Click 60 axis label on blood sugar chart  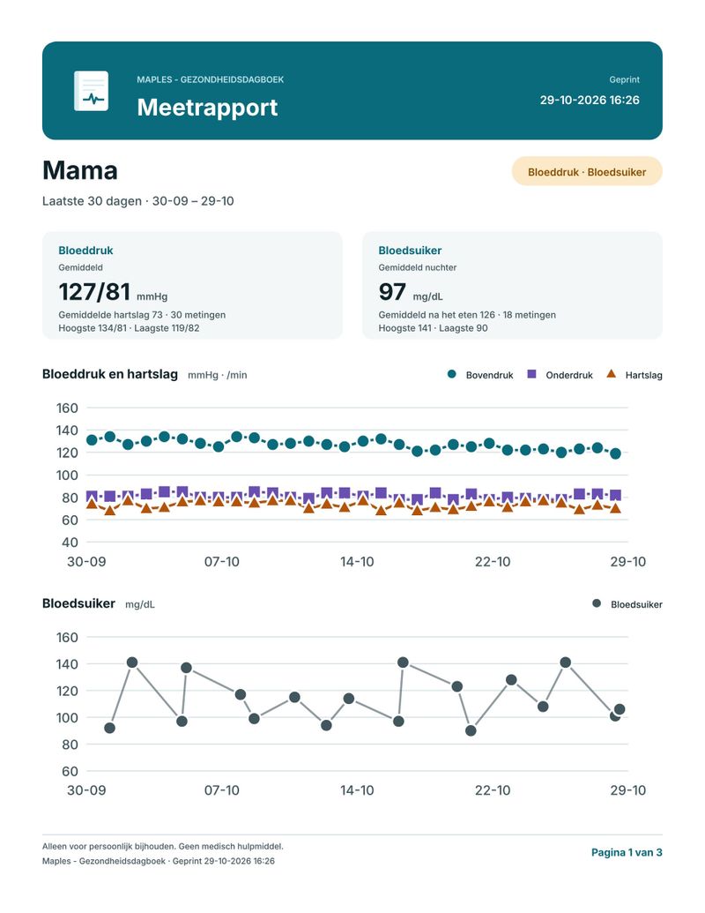pos(70,772)
